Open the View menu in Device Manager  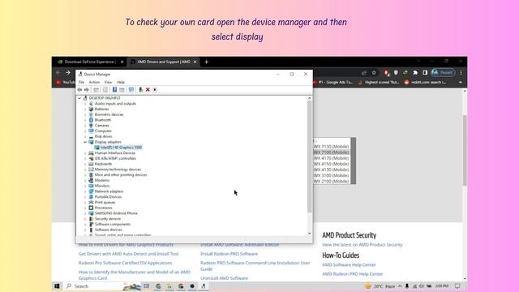click(108, 82)
